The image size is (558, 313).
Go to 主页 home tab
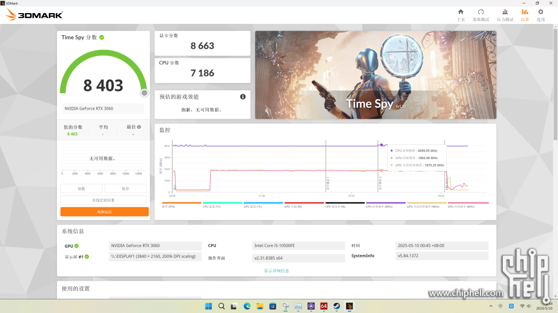tap(461, 15)
